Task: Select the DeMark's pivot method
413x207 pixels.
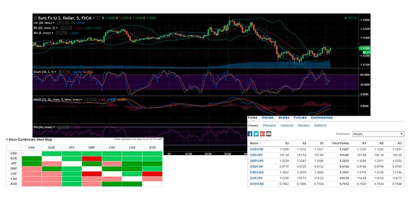Action: click(320, 126)
